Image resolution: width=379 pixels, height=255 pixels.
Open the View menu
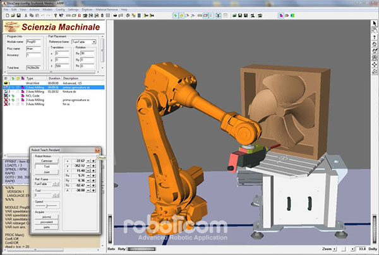tap(23, 9)
